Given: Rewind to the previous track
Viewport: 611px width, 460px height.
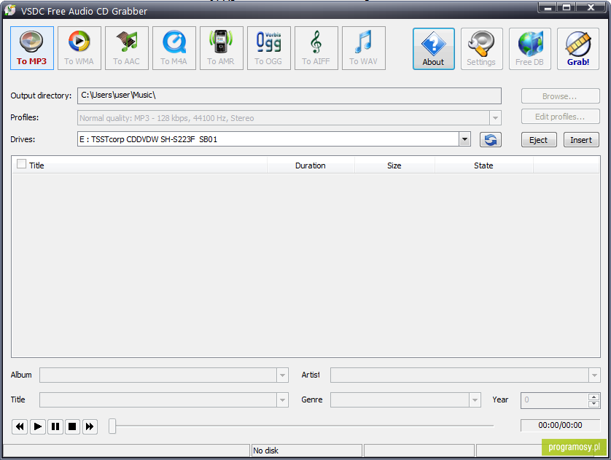Looking at the screenshot, I should pyautogui.click(x=20, y=426).
